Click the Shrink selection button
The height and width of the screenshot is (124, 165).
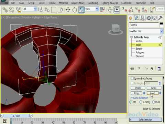pos(138,88)
